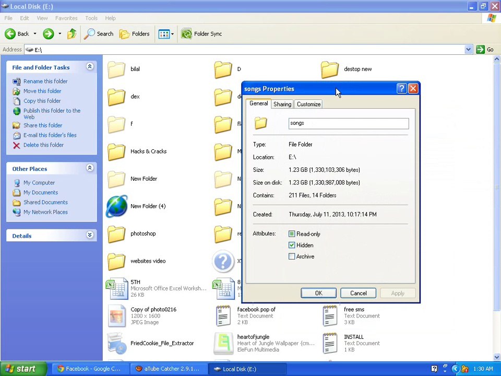Screen dimensions: 501x376
Task: Open the Tools menu
Action: click(91, 18)
